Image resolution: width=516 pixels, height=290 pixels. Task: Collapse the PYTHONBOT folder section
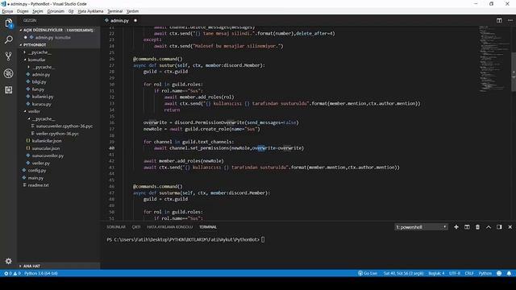pyautogui.click(x=59, y=45)
